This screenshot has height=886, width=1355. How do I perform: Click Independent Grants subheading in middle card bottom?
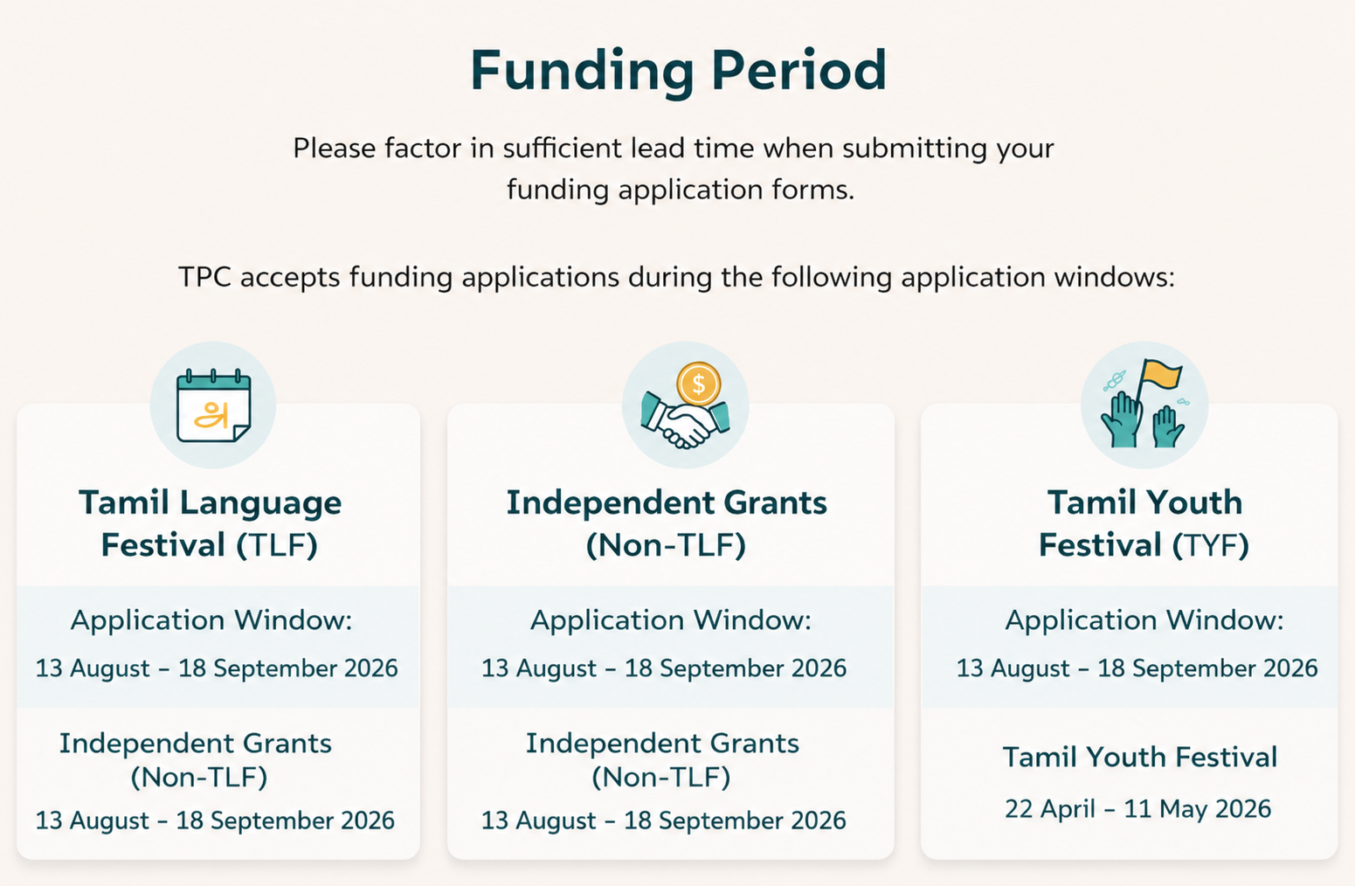662,759
